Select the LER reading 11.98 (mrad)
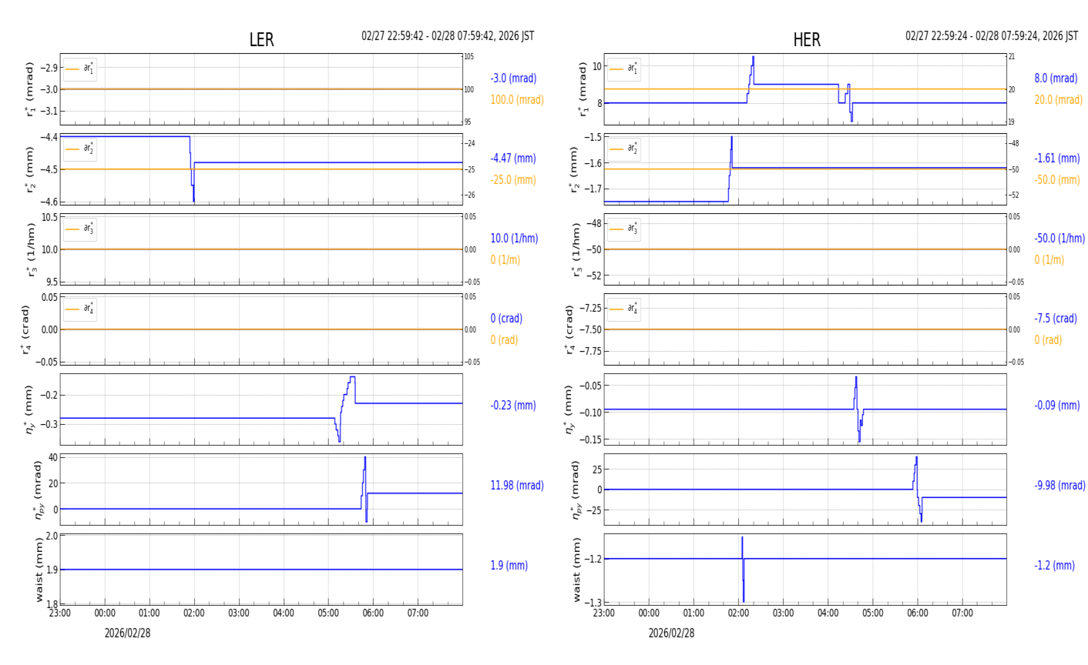Screen dimensions: 1088x665 point(516,486)
